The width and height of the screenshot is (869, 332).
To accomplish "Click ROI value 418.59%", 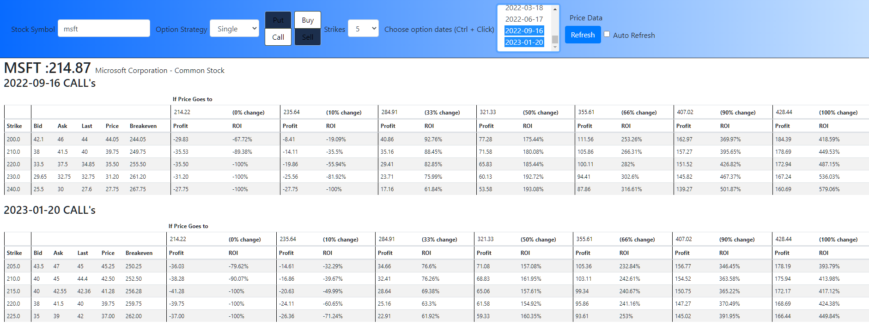I will [x=829, y=139].
